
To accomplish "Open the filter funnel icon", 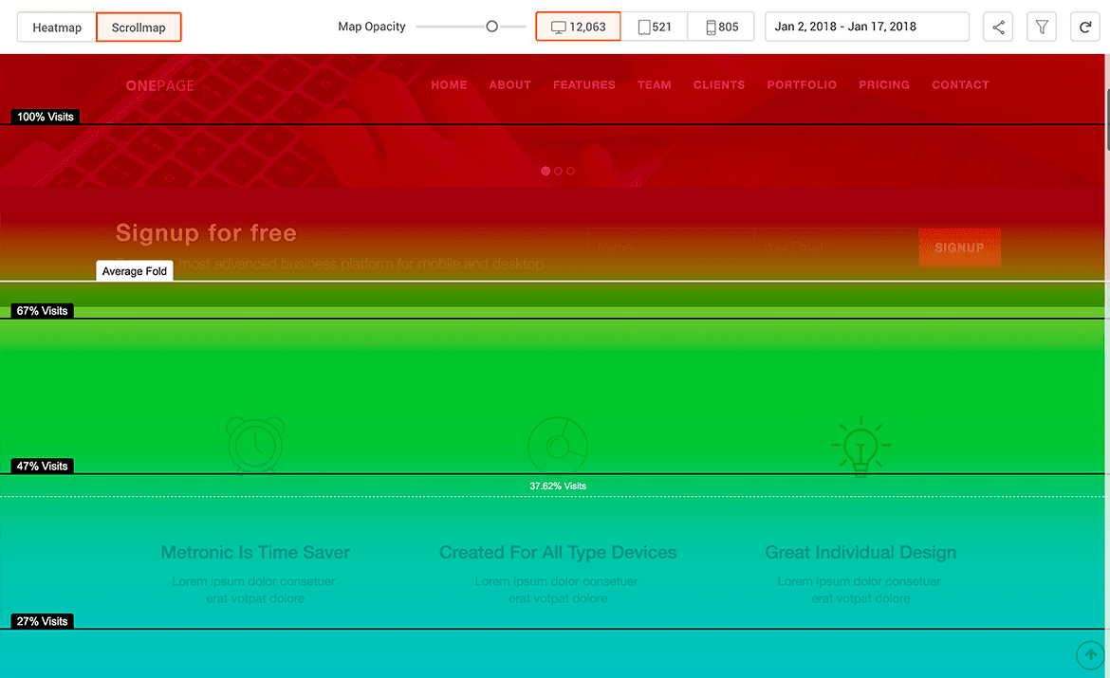I will click(x=1042, y=27).
